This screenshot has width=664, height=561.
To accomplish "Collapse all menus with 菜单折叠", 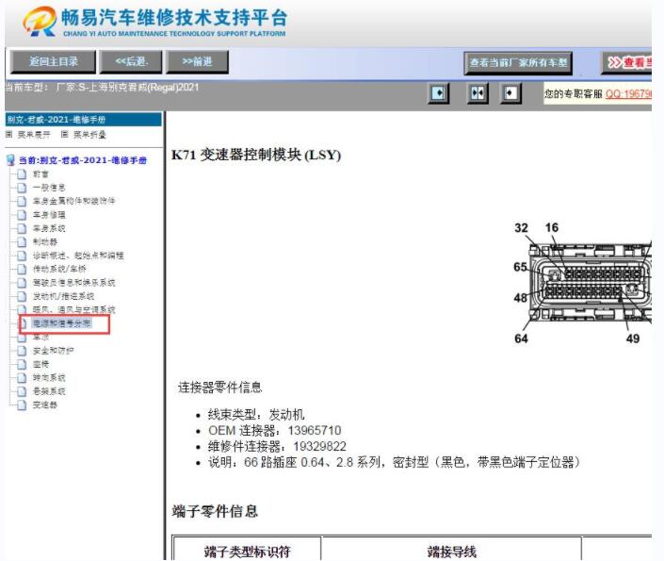I will coord(84,135).
